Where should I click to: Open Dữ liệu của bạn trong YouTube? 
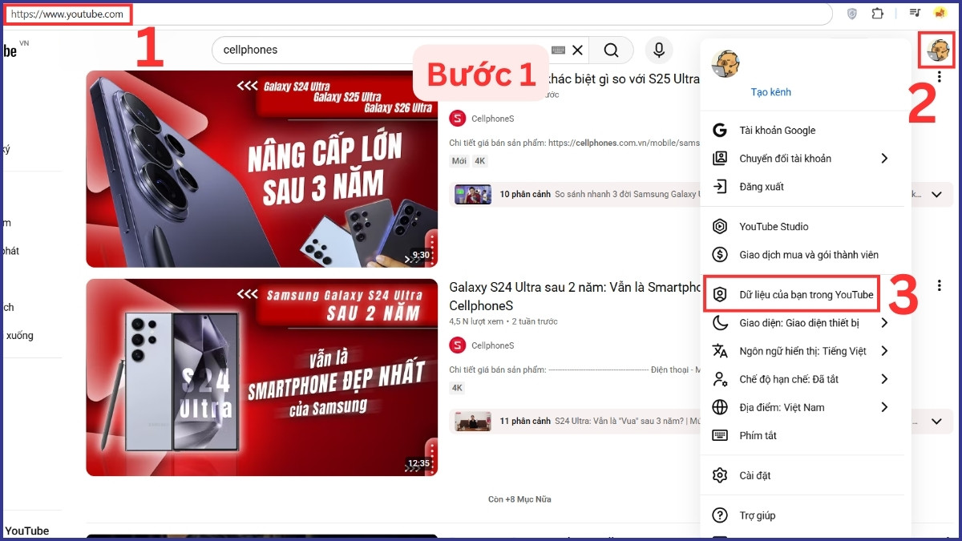tap(804, 294)
